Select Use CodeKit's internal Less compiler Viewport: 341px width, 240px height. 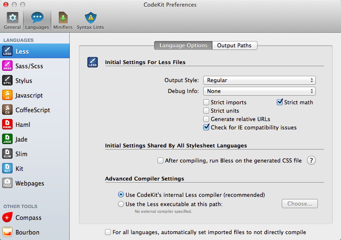[x=121, y=195]
